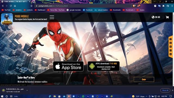This screenshot has height=98, width=174.
Task: Open the Windows Start menu
Action: pos(2,96)
